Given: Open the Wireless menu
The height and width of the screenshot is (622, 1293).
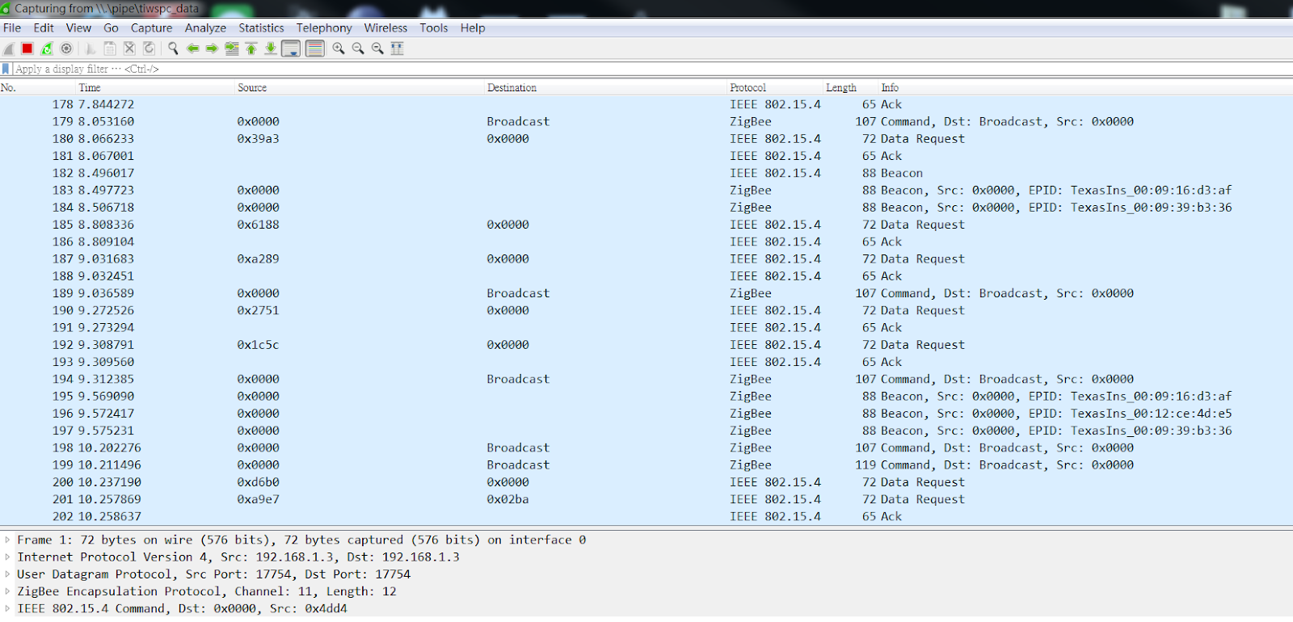Looking at the screenshot, I should 385,28.
